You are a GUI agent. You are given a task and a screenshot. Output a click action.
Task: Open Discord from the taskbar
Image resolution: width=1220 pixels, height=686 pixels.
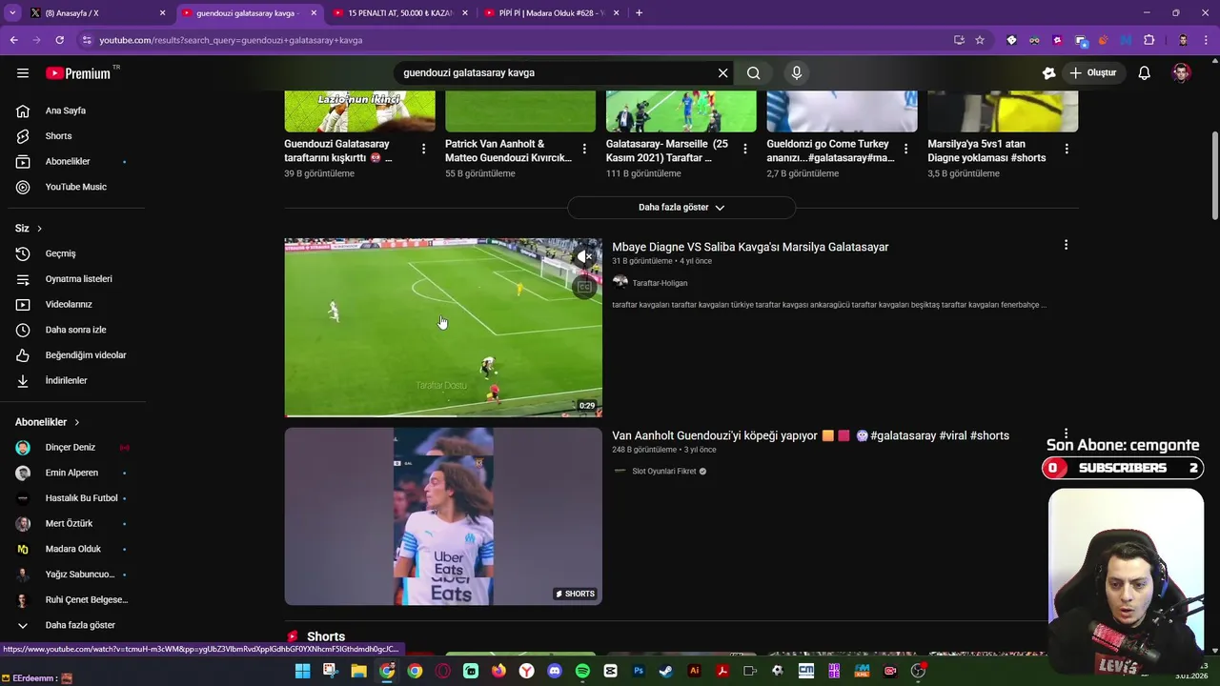point(555,671)
